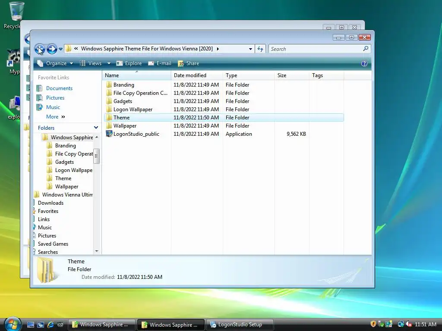The width and height of the screenshot is (442, 331).
Task: Select Theme in the folder tree
Action: (x=63, y=178)
